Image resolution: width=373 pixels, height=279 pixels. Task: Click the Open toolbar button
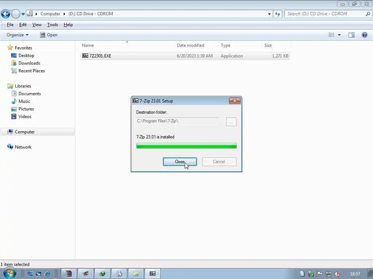click(49, 35)
